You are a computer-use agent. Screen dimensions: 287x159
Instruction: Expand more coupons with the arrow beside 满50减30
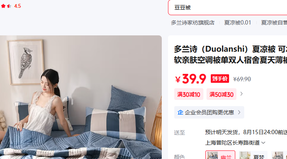pos(241,94)
